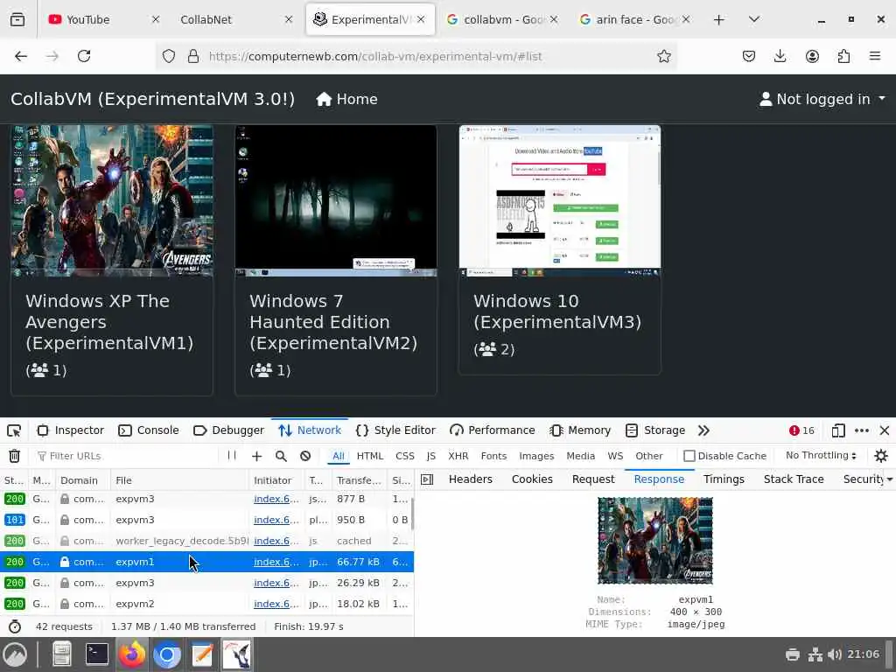This screenshot has width=896, height=672.
Task: Open the Downloads arrow icon
Action: 780,56
